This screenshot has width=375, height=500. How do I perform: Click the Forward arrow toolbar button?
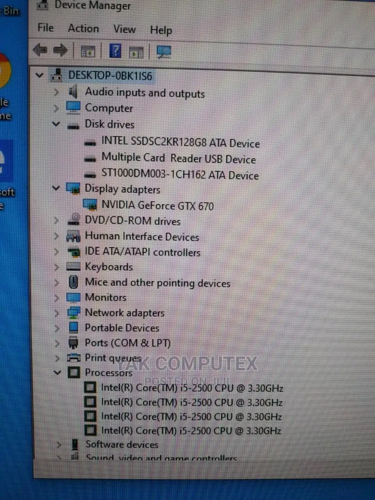[60, 50]
